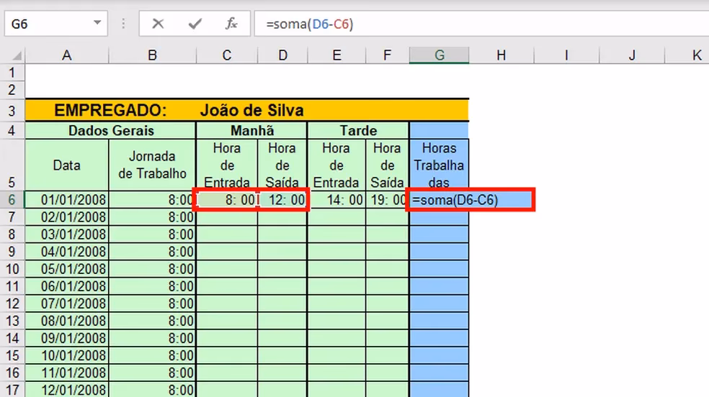Screen dimensions: 709x397
Task: Select column A header
Action: 67,55
